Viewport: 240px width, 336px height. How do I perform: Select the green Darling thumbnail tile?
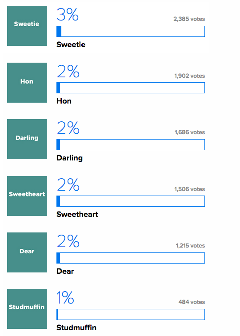coord(27,139)
